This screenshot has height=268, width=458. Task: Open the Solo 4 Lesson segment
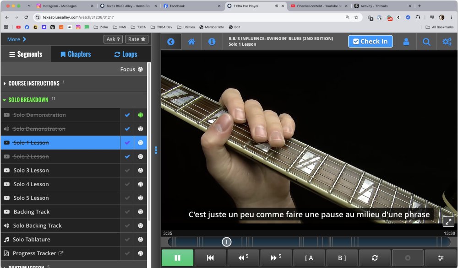coord(60,184)
